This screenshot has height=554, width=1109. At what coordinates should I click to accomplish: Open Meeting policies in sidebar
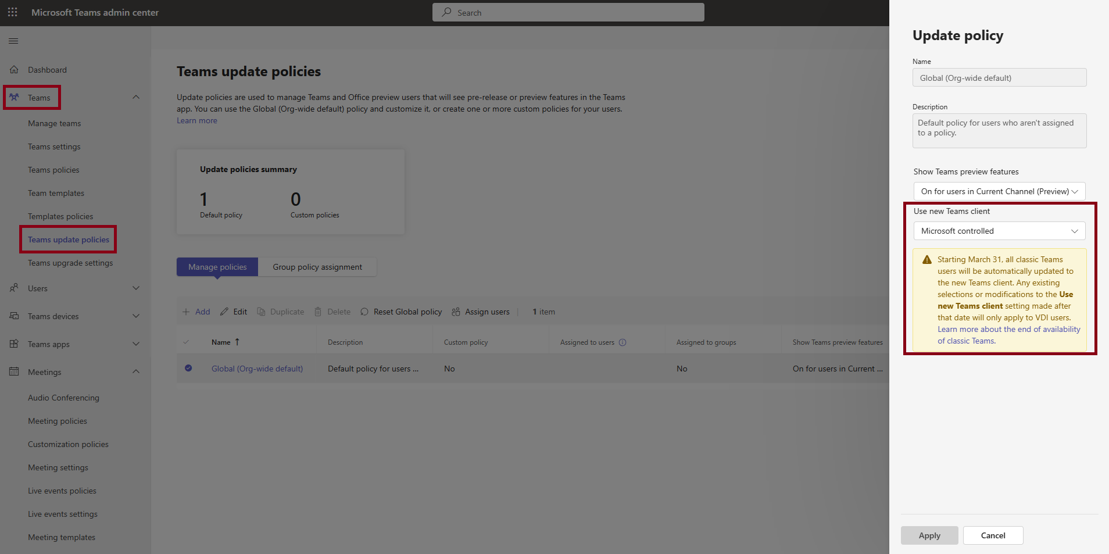tap(58, 421)
